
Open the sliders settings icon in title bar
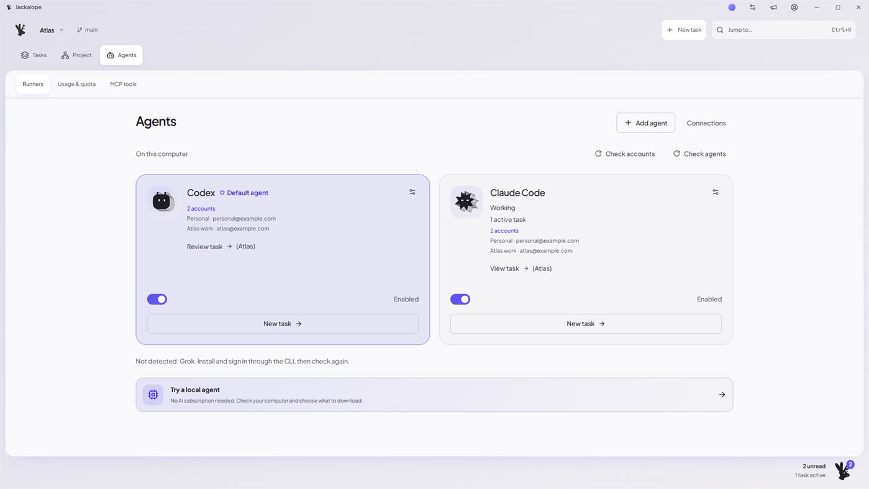753,7
